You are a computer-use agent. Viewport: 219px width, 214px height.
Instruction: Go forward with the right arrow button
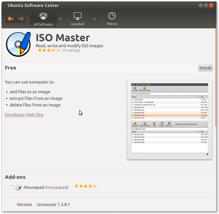21,19
